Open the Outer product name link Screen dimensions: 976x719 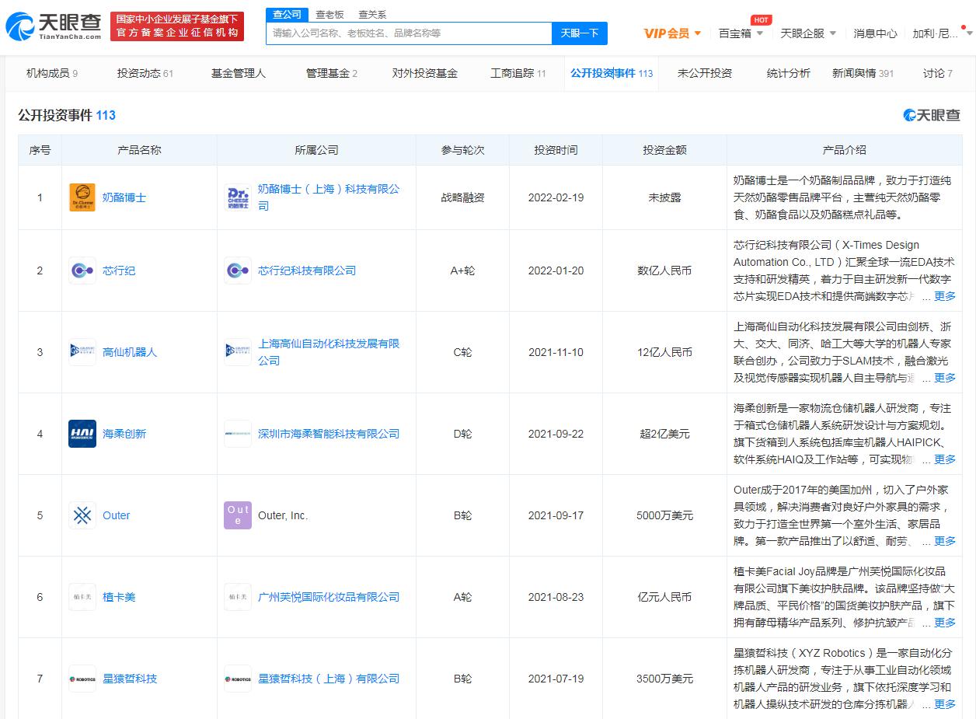(117, 515)
